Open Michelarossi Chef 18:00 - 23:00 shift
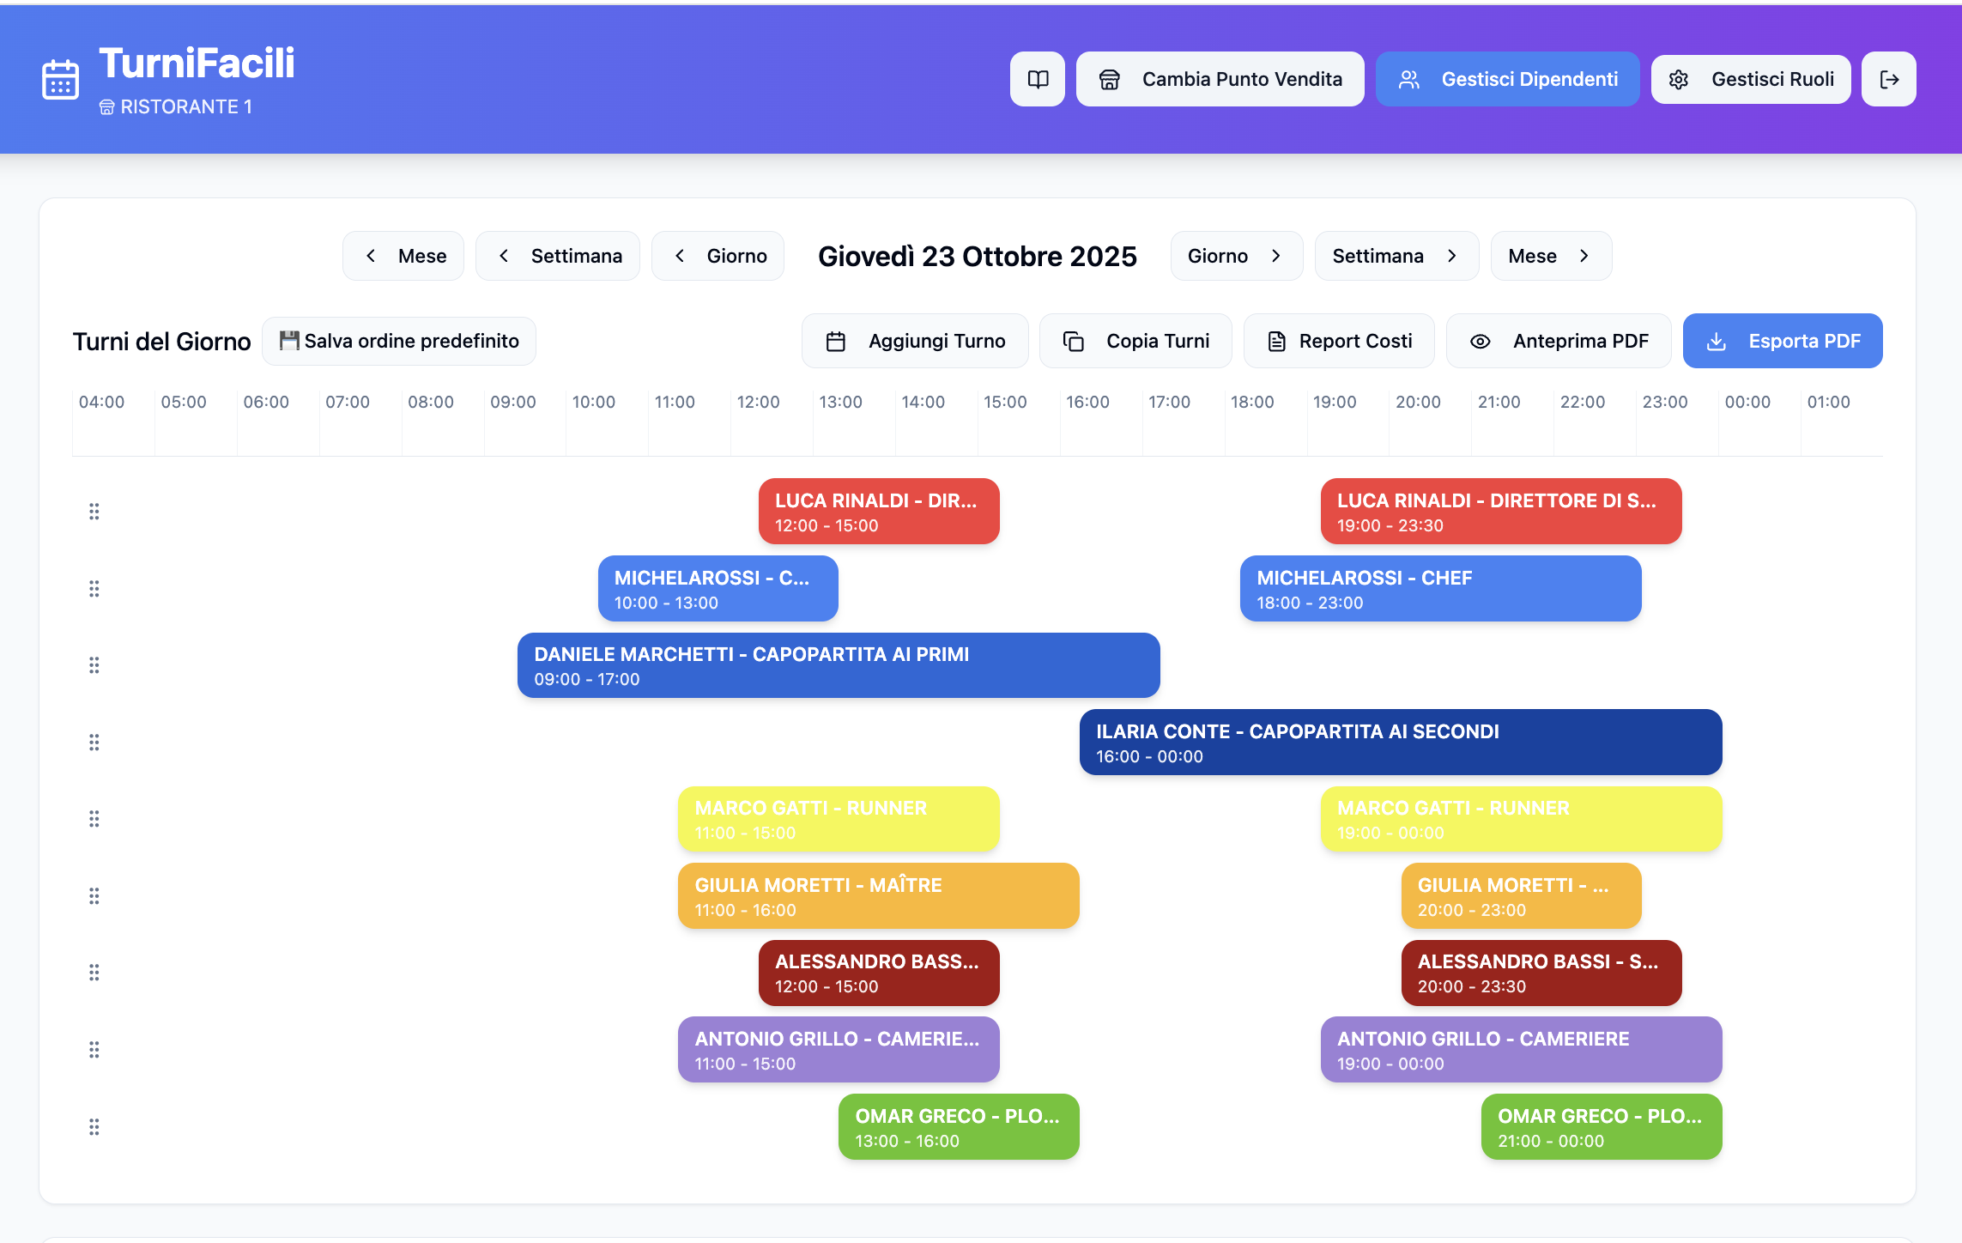1962x1243 pixels. (x=1441, y=589)
